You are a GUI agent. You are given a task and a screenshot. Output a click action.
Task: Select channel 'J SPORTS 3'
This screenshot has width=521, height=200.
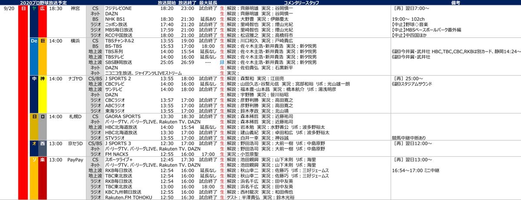[118, 144]
